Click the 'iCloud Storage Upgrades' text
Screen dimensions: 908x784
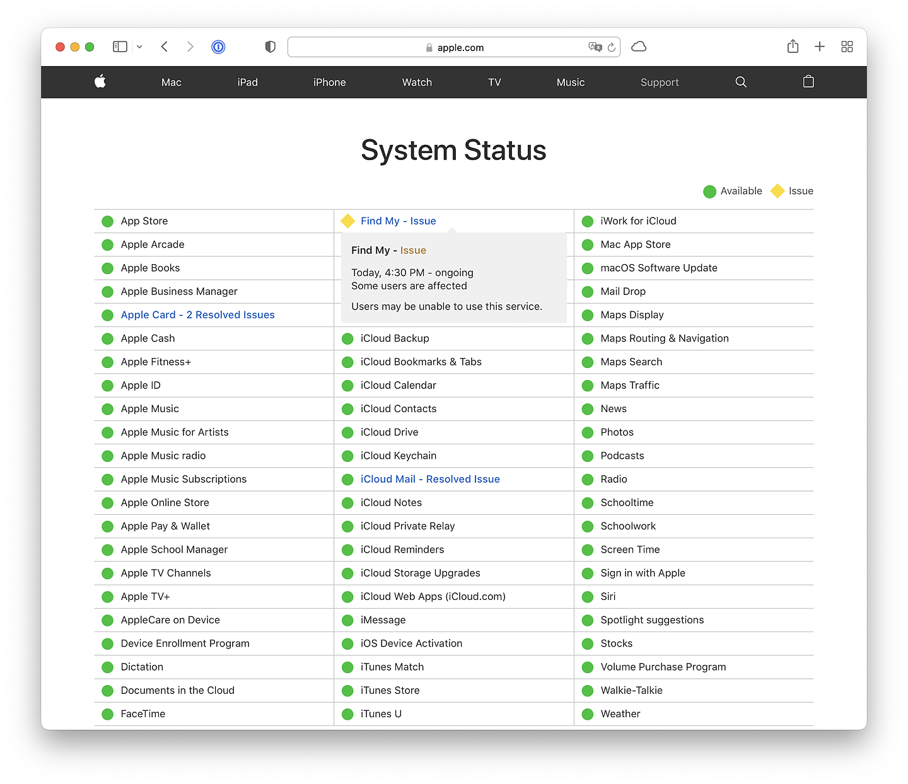(421, 574)
